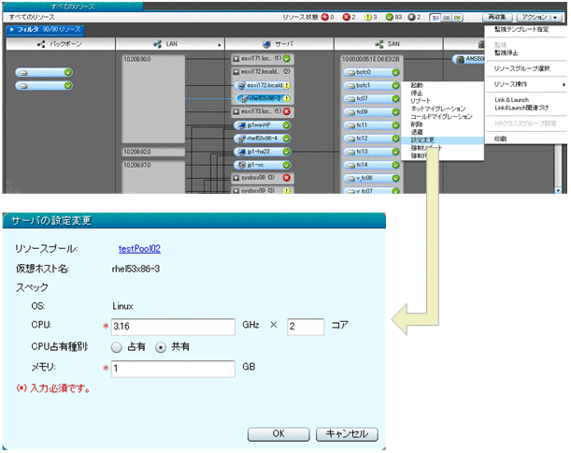
Task: Expand the esxi171 server group
Action: pos(236,58)
